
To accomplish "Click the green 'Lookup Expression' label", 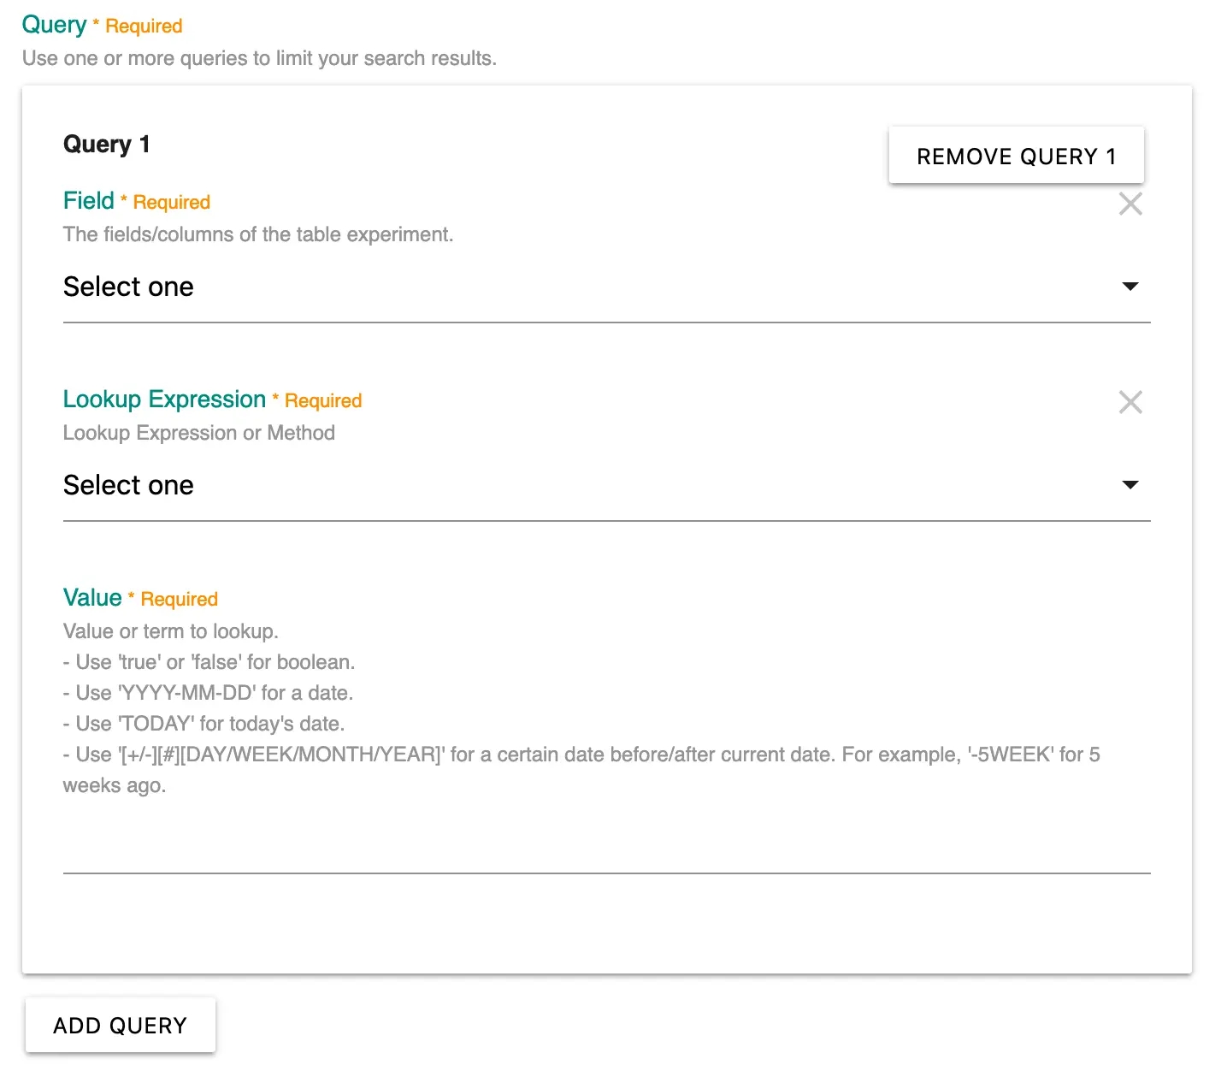I will (164, 399).
